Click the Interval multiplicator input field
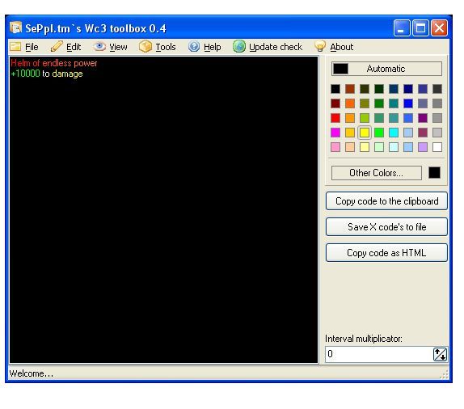Image resolution: width=464 pixels, height=409 pixels. (x=379, y=354)
